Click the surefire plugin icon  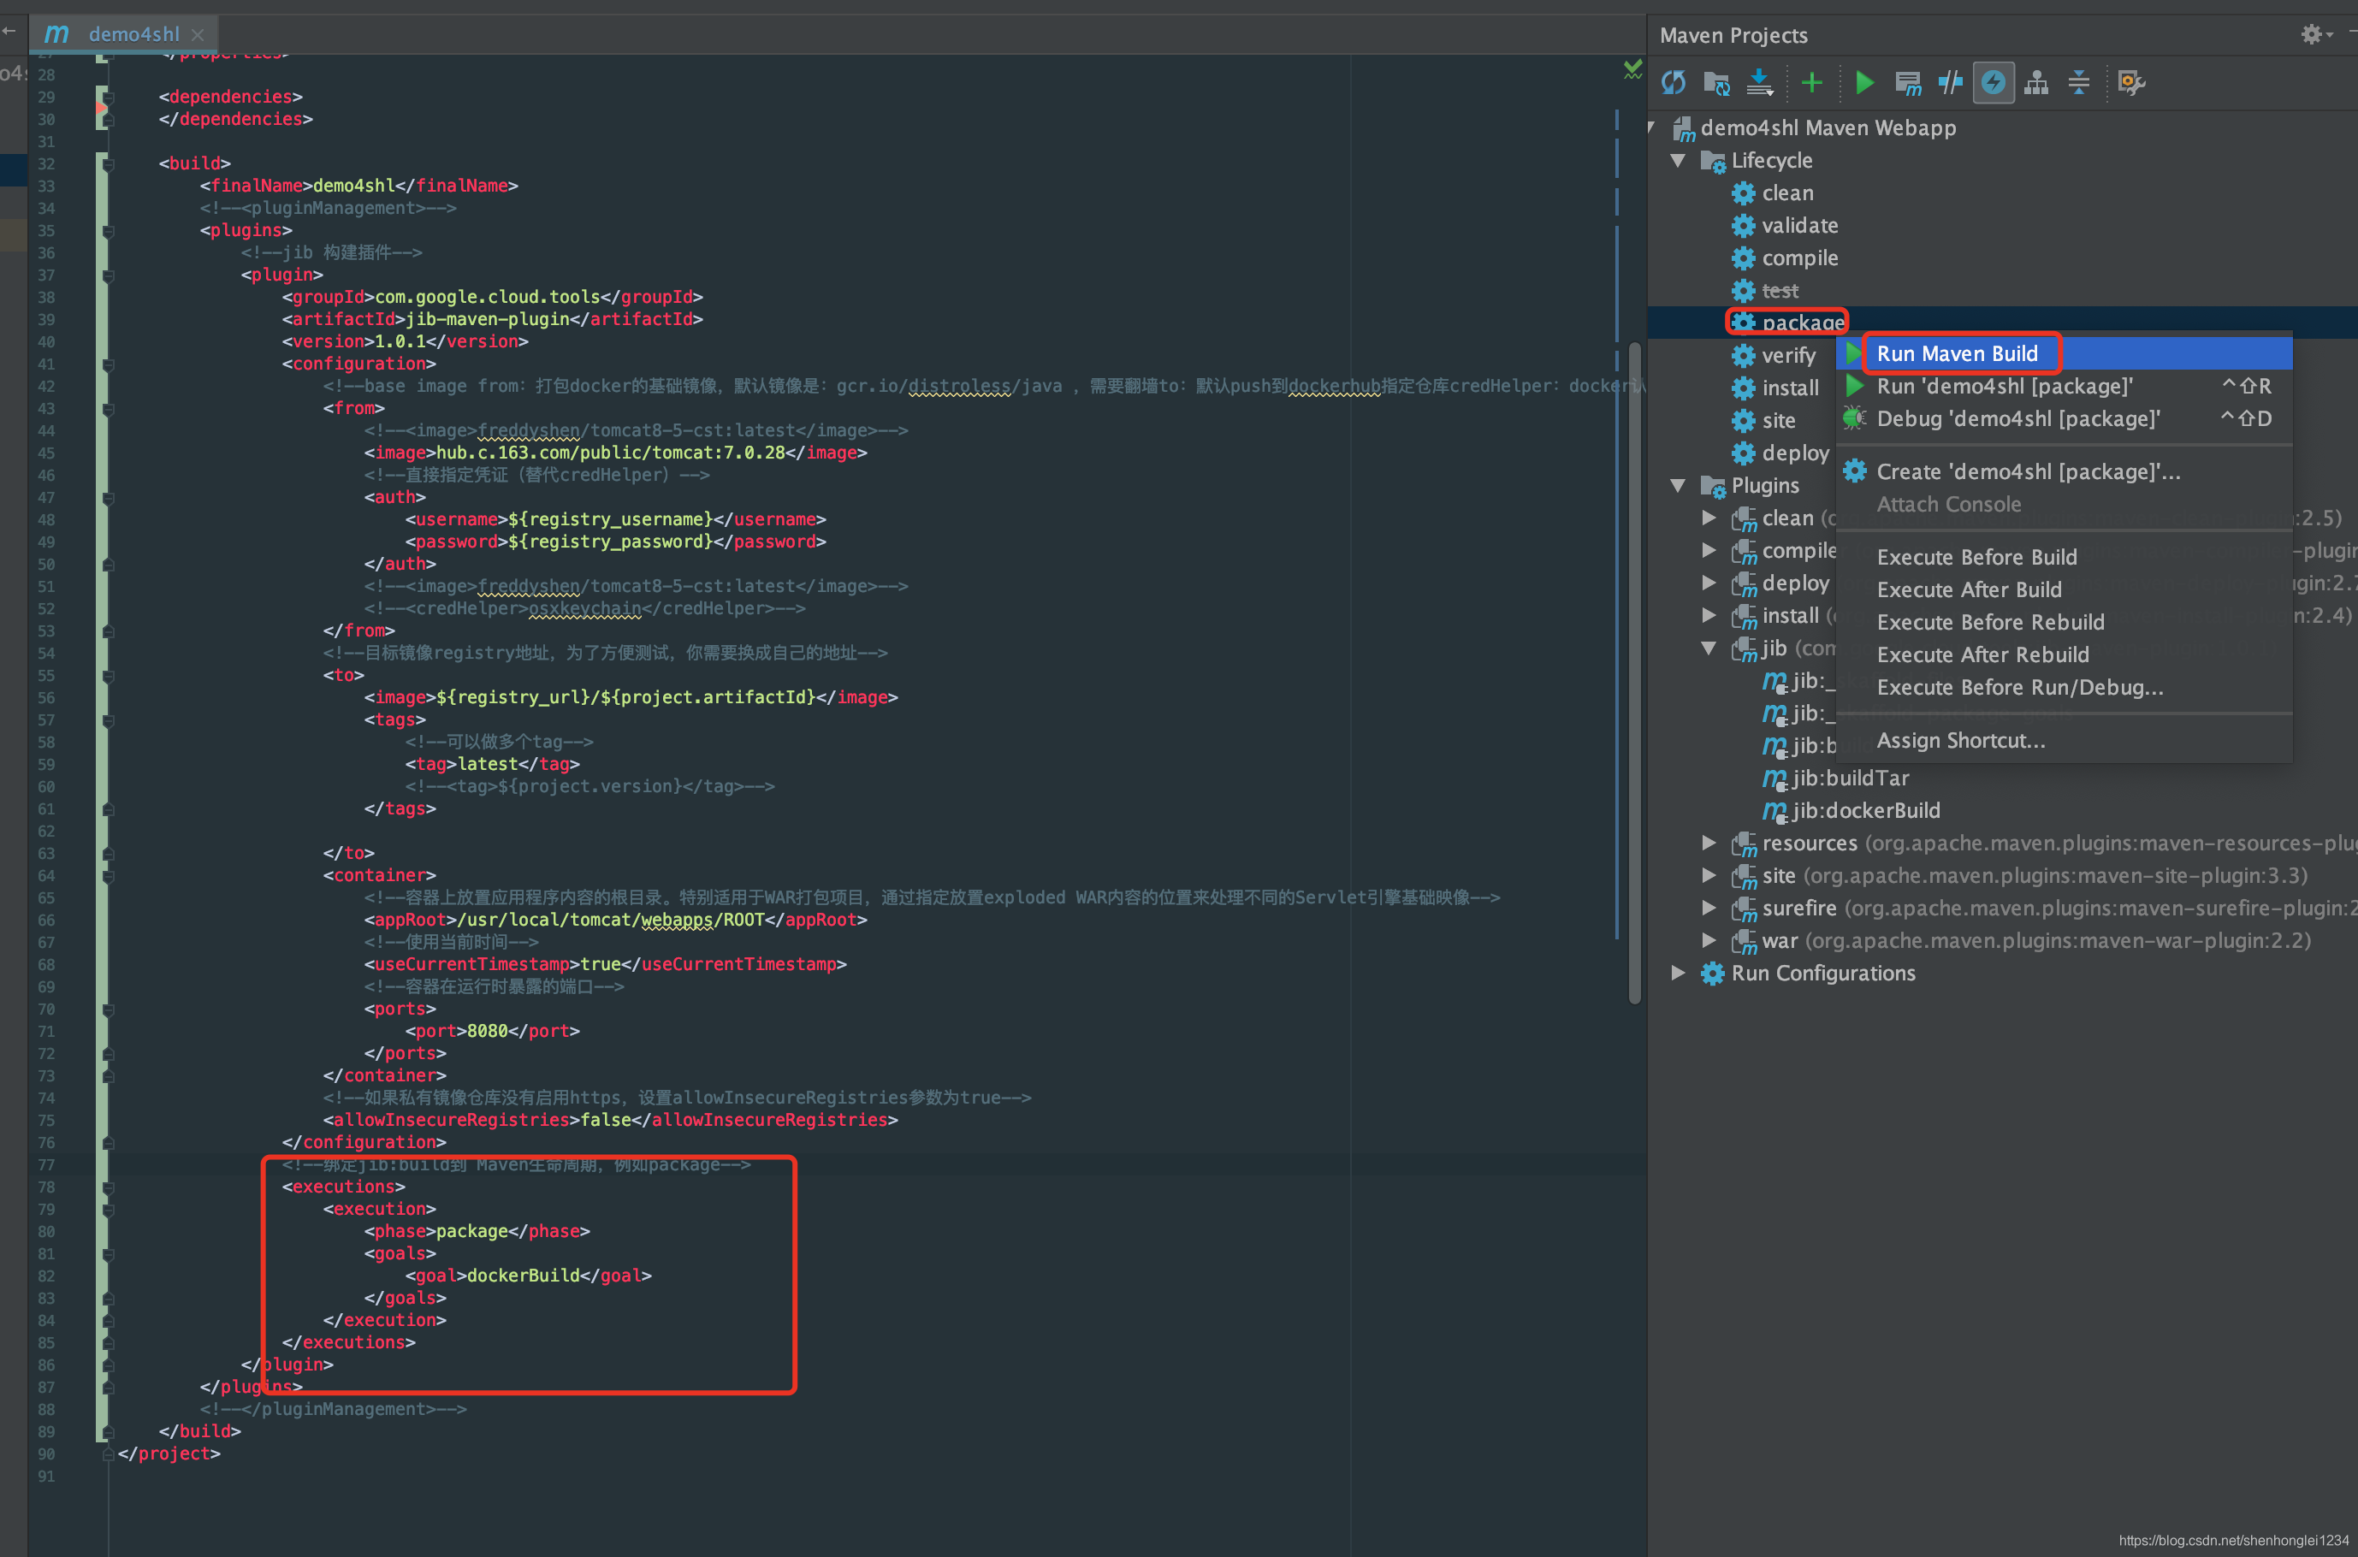point(1745,909)
